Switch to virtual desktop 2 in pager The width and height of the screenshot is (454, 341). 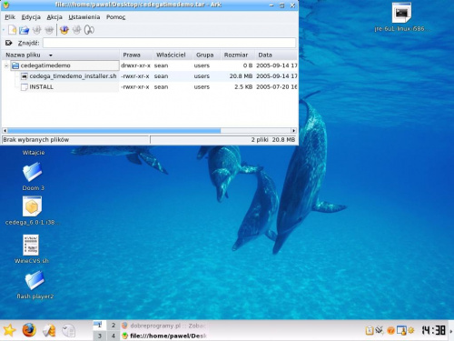pyautogui.click(x=113, y=326)
